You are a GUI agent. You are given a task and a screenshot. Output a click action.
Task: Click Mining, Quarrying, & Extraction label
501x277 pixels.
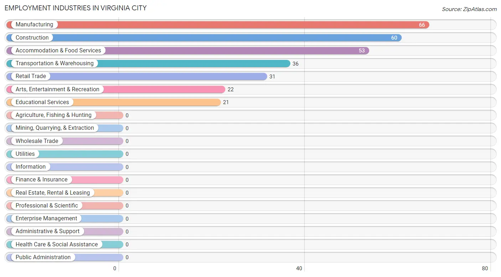tap(55, 128)
